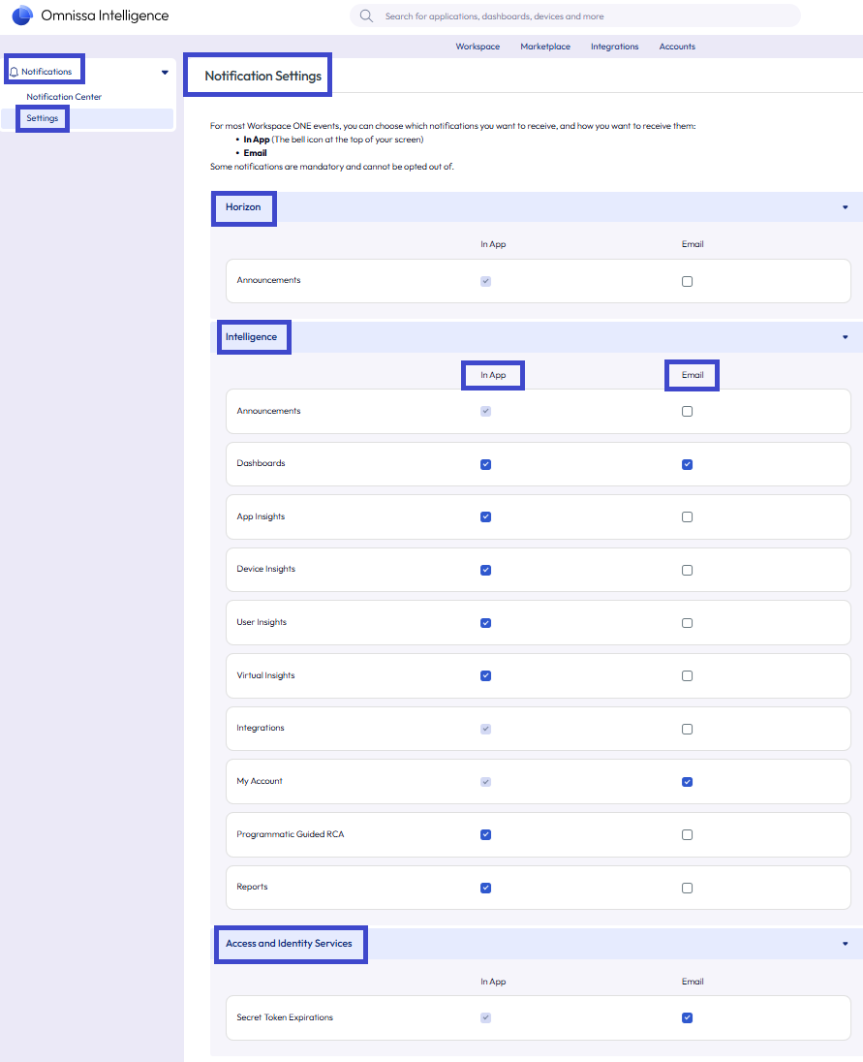
Task: Open Notification Center in sidebar
Action: click(x=64, y=97)
